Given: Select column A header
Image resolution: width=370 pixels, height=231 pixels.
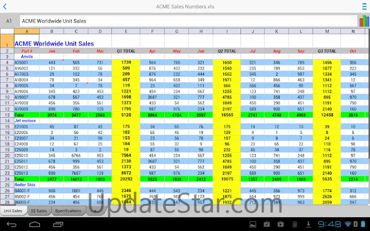Looking at the screenshot, I should coord(27,31).
